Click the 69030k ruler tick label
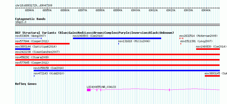The height and width of the screenshot is (104, 227). click(x=189, y=10)
